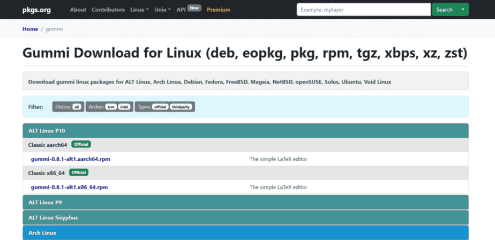Viewport: 495px width, 240px height.
Task: Click the Official badge beside Classic x86_64
Action: 79,172
